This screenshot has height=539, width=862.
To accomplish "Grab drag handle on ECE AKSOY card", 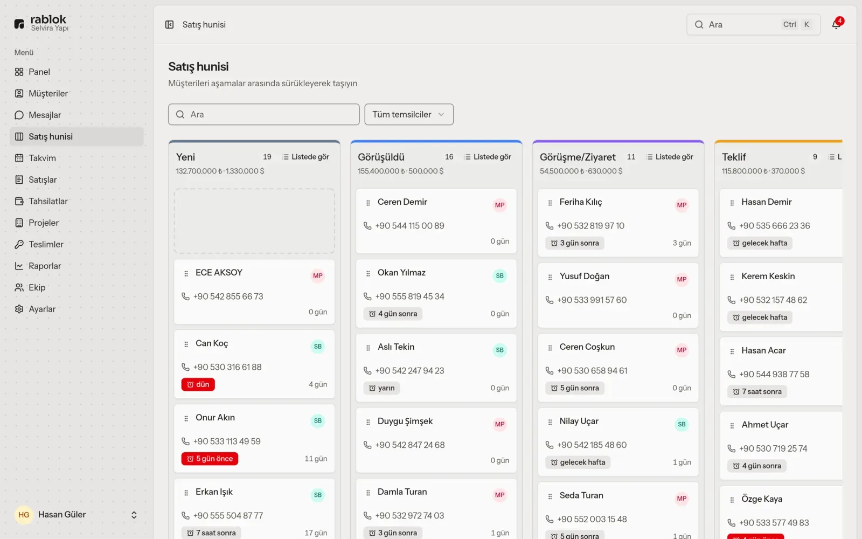I will point(186,274).
